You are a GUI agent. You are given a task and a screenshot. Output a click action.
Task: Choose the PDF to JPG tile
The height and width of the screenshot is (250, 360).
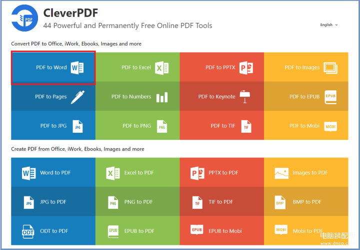53,125
